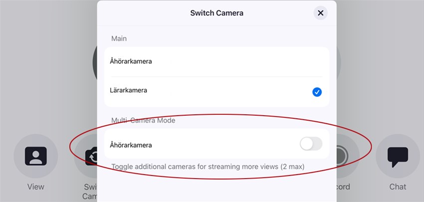Tap the Chat speech bubble icon
Image resolution: width=424 pixels, height=202 pixels.
point(398,157)
